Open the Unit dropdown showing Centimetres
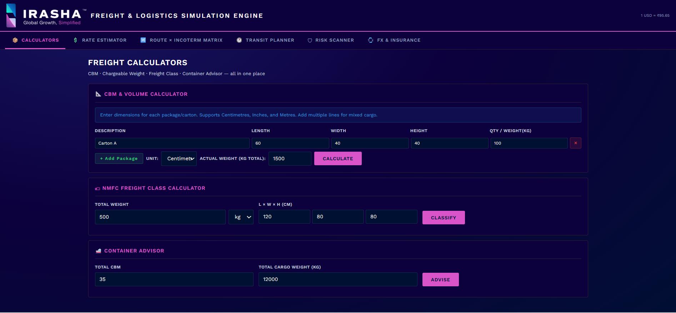Screen dimensions: 676x313 click(179, 159)
